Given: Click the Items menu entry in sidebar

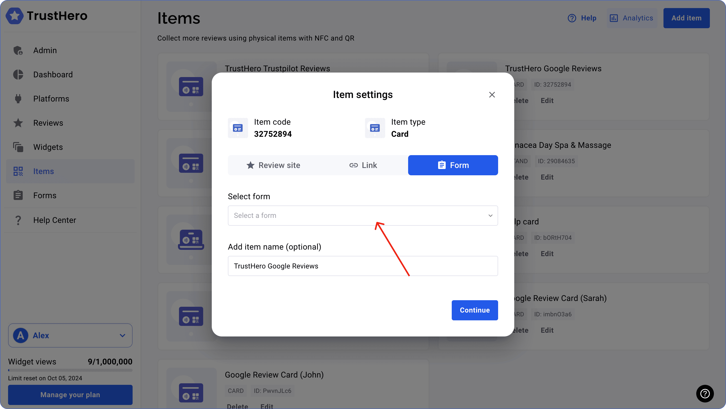Looking at the screenshot, I should pos(43,172).
